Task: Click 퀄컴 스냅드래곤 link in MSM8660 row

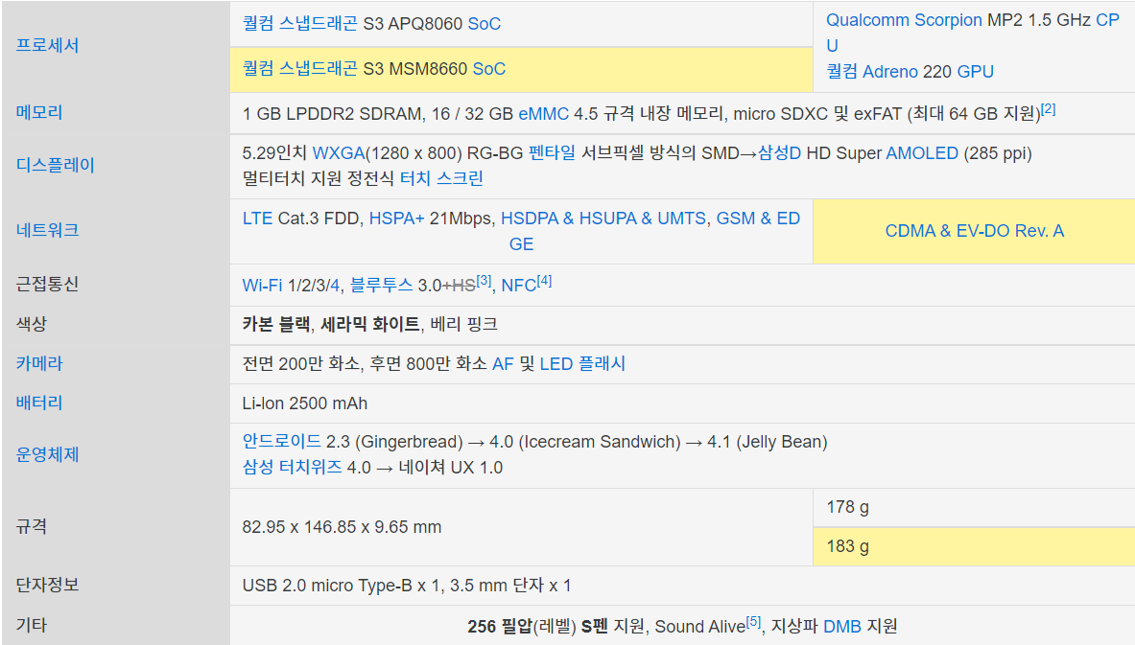Action: (299, 69)
